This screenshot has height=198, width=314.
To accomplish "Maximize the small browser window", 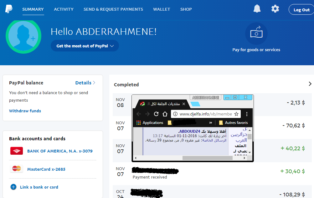I will click(x=235, y=97).
